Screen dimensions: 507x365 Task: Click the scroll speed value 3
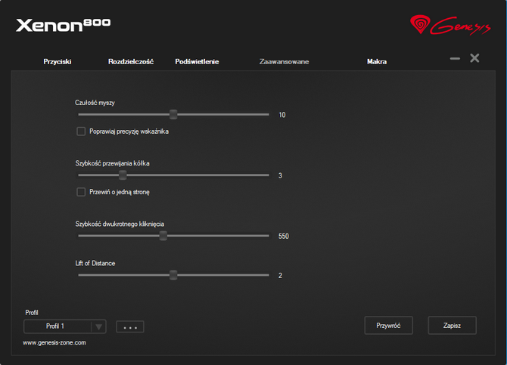click(280, 176)
